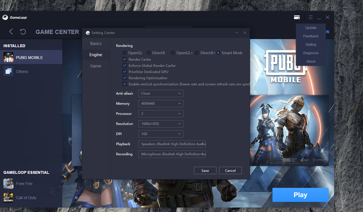Open About from the menu

tap(311, 61)
